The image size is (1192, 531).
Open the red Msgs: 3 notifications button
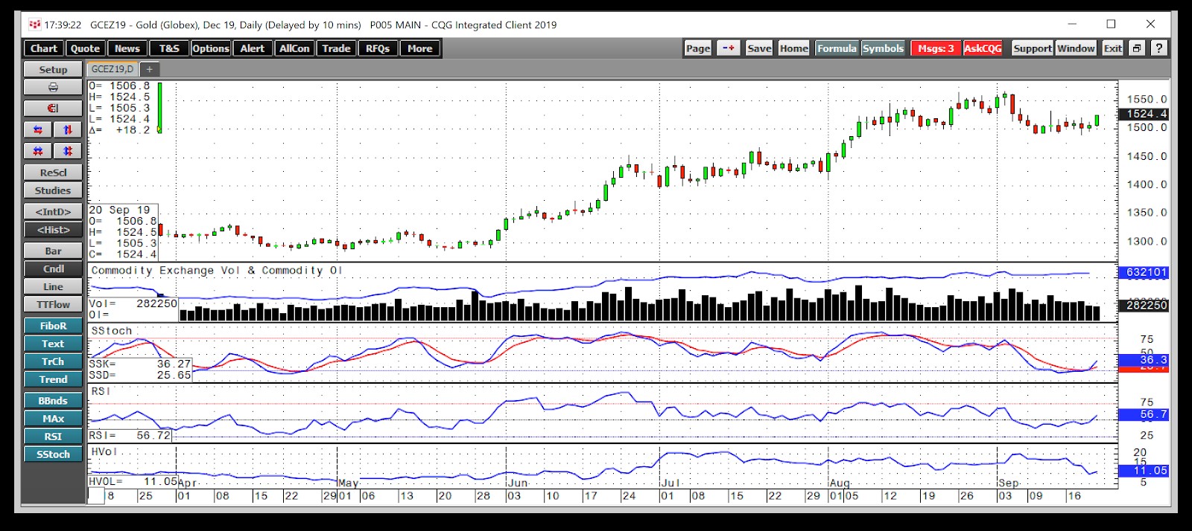(x=936, y=48)
